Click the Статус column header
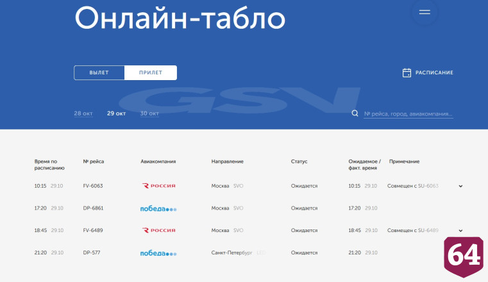Screen dimensions: 488x282 (299, 162)
